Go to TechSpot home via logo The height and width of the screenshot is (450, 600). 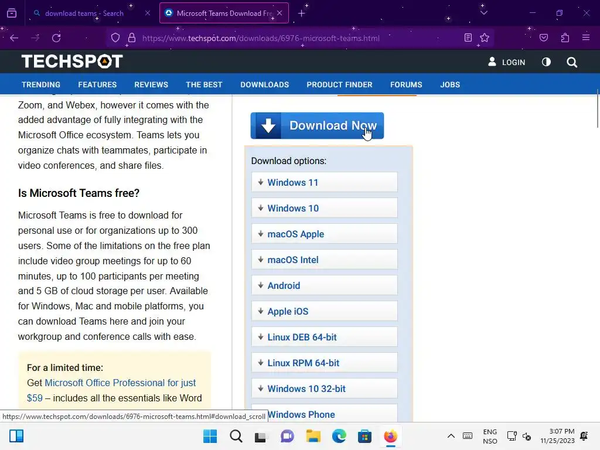[x=72, y=61]
